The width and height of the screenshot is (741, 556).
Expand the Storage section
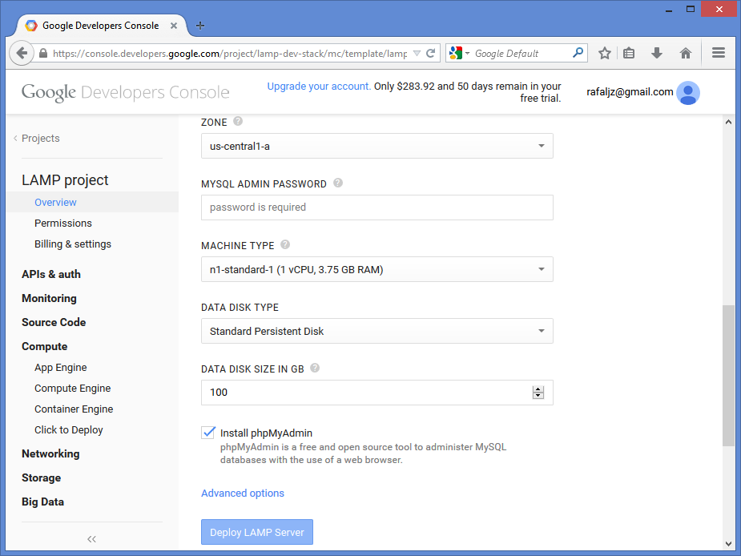pos(41,478)
